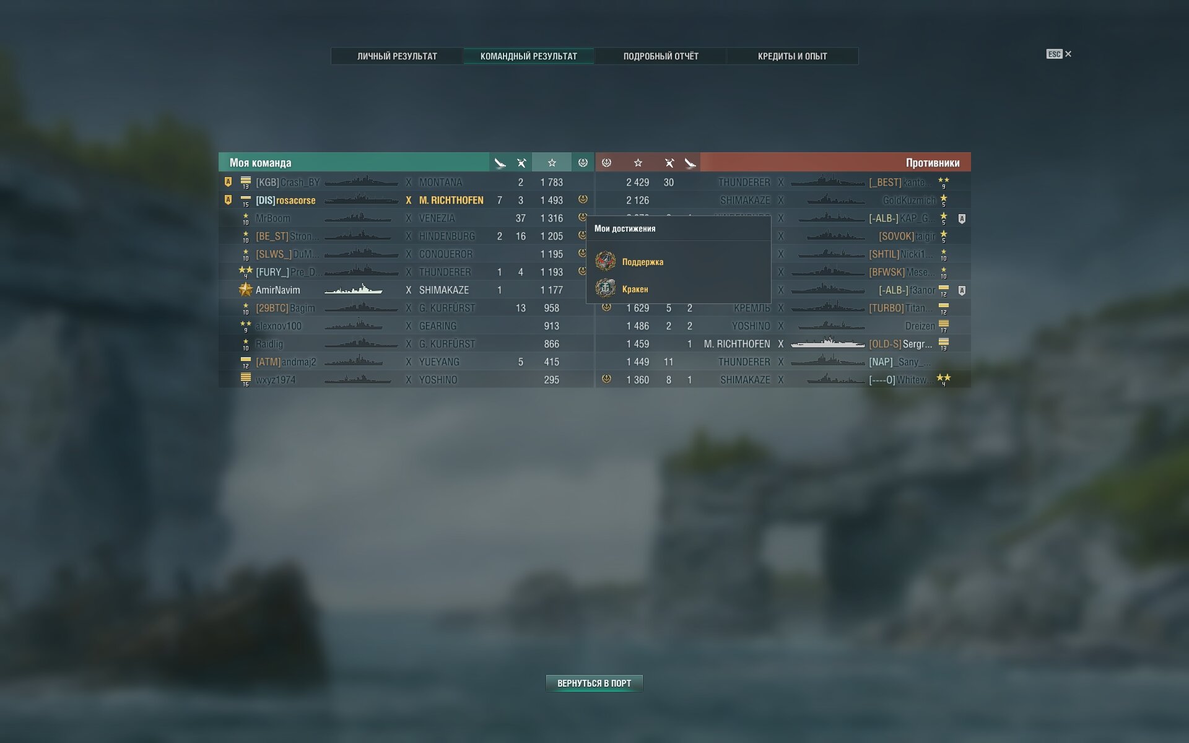Click rosacorse achievement medal icon
The height and width of the screenshot is (743, 1189).
coord(583,199)
